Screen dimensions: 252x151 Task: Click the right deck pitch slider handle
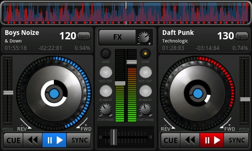pyautogui.click(x=245, y=99)
